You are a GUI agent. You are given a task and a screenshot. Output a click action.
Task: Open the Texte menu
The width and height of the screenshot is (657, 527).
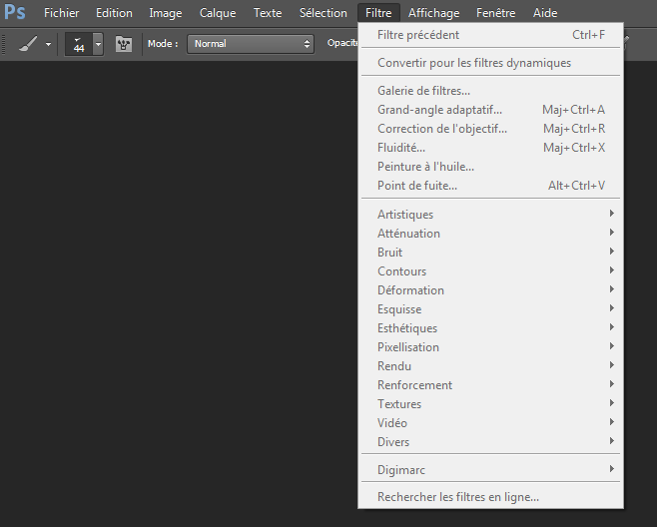point(268,13)
